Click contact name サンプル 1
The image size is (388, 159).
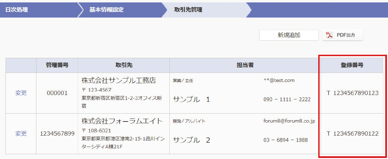click(x=191, y=100)
